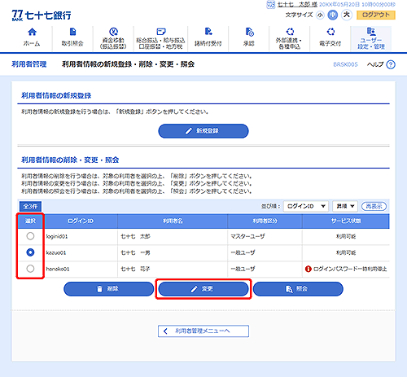Click the 利用者名 column header
The height and width of the screenshot is (377, 407).
173,221
